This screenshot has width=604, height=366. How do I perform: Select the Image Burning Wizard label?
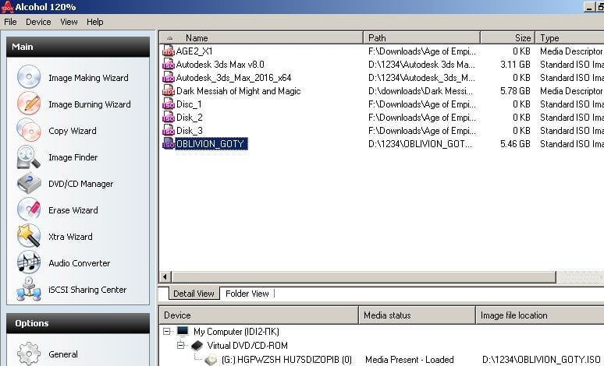pyautogui.click(x=90, y=104)
